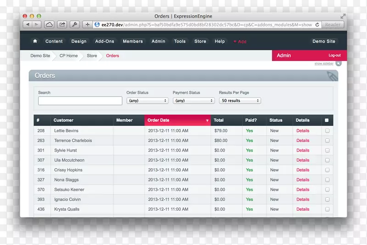Viewport: 367px width, 245px height.
Task: Go back using the browser back arrow
Action: click(x=27, y=25)
